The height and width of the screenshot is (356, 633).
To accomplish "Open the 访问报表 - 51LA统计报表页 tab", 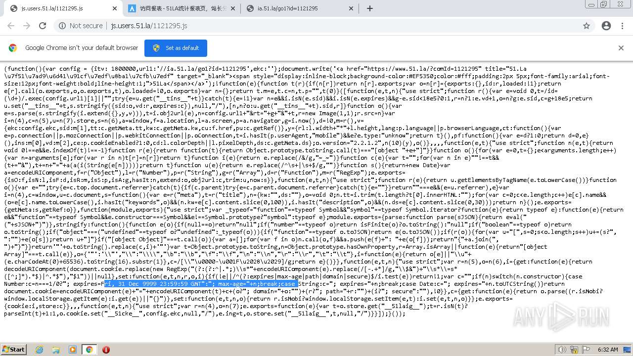I will click(181, 8).
